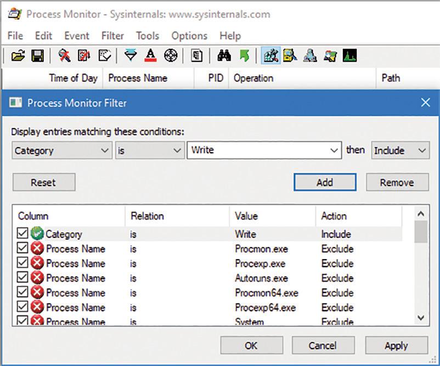Uncheck the Autoruns.exe exclude filter

pyautogui.click(x=22, y=277)
